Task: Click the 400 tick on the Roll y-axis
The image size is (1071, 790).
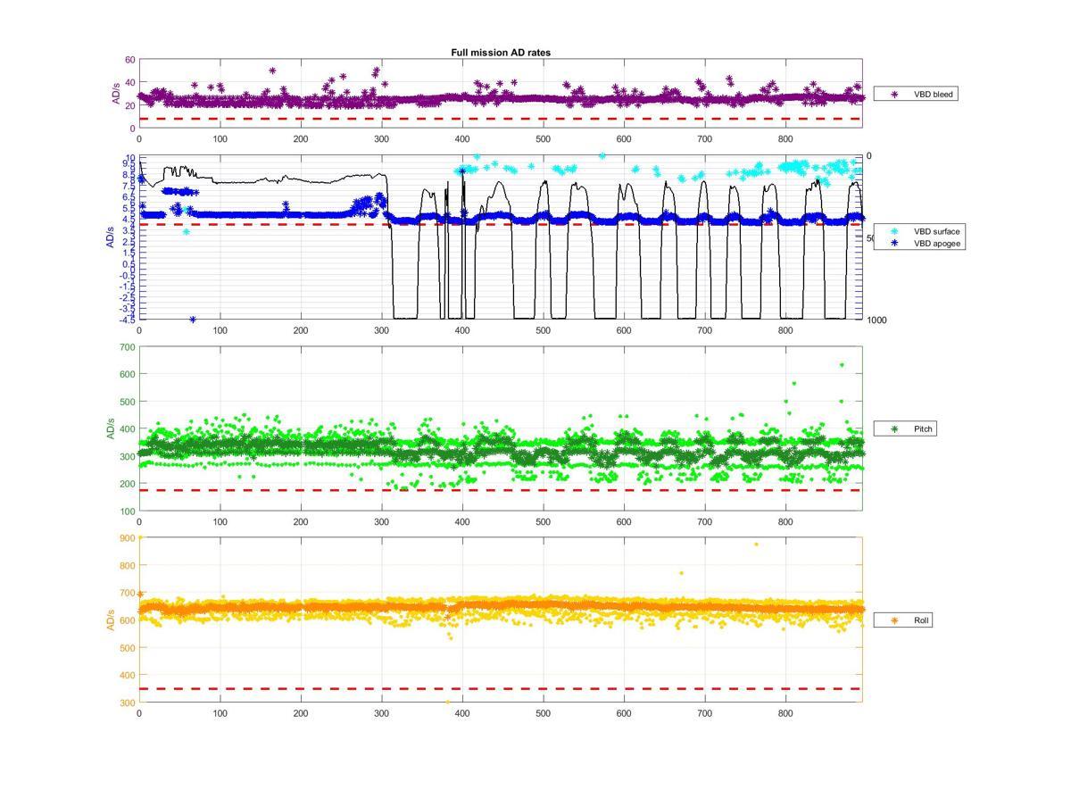Action: (128, 675)
